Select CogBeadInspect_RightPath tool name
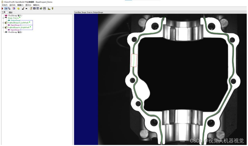Screen dimensions: 248x146 (19, 28)
